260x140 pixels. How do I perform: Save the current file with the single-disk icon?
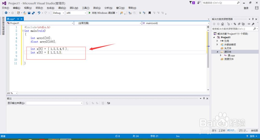point(29,13)
